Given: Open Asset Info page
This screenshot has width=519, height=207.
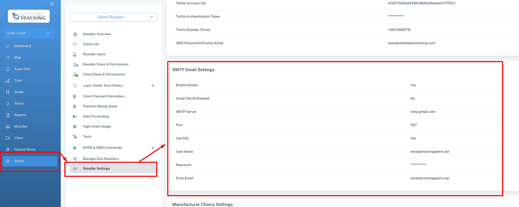Looking at the screenshot, I should pyautogui.click(x=22, y=69).
